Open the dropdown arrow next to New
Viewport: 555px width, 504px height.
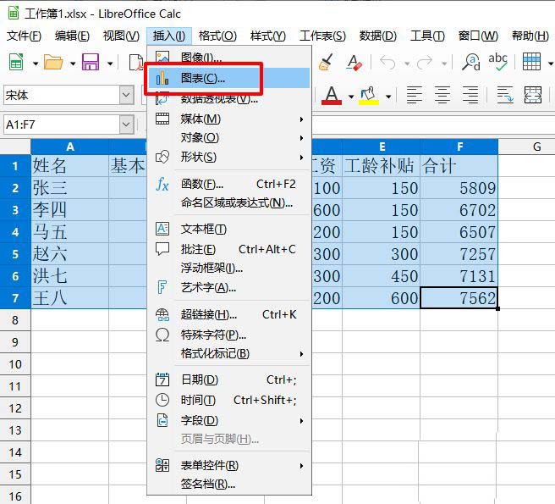click(x=36, y=64)
